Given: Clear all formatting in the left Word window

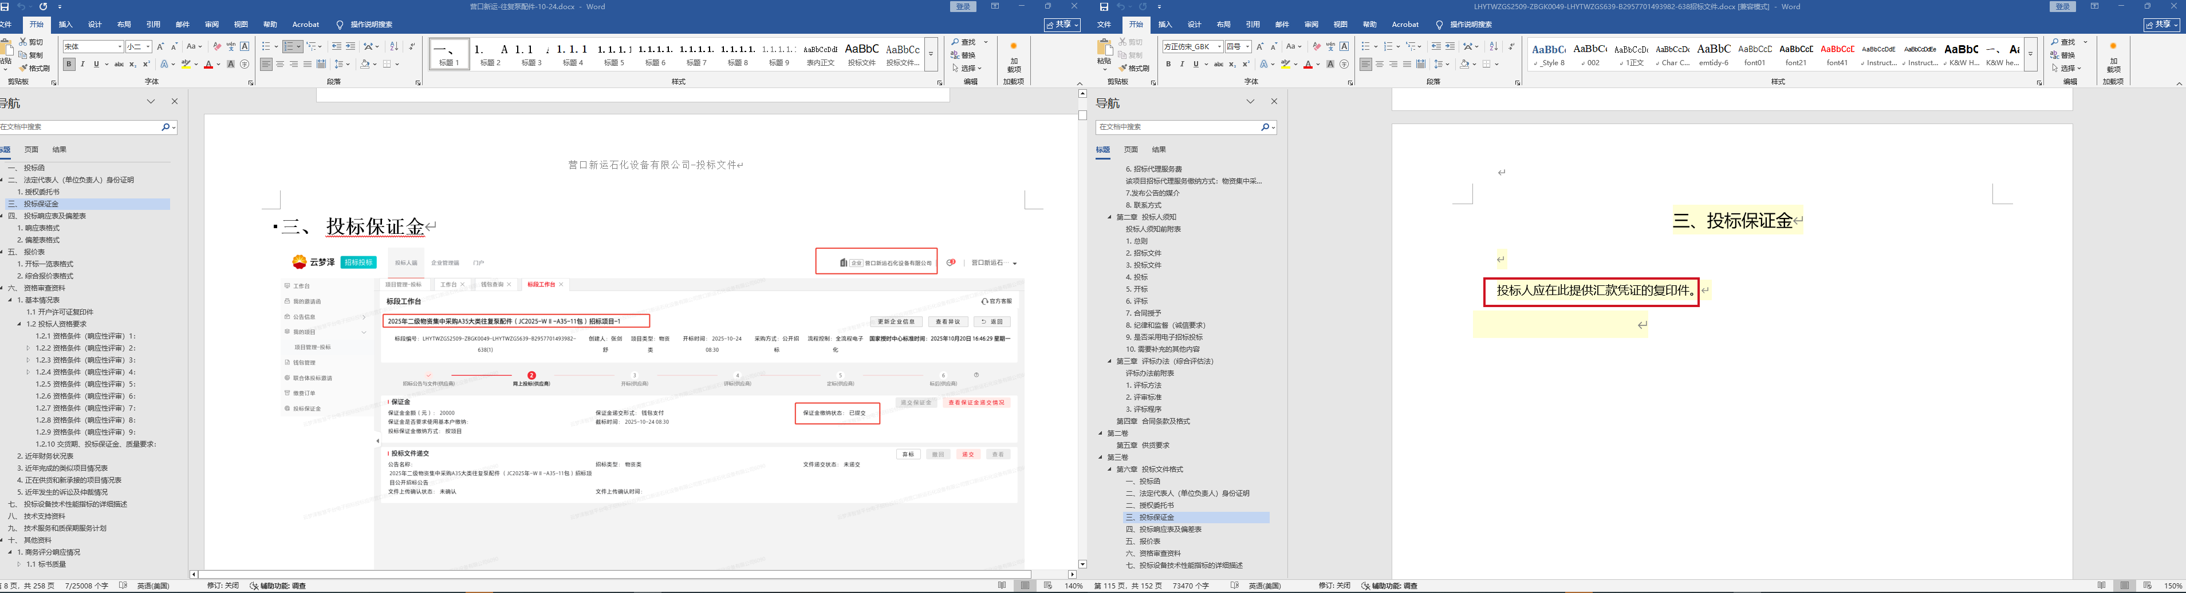Looking at the screenshot, I should [x=216, y=46].
